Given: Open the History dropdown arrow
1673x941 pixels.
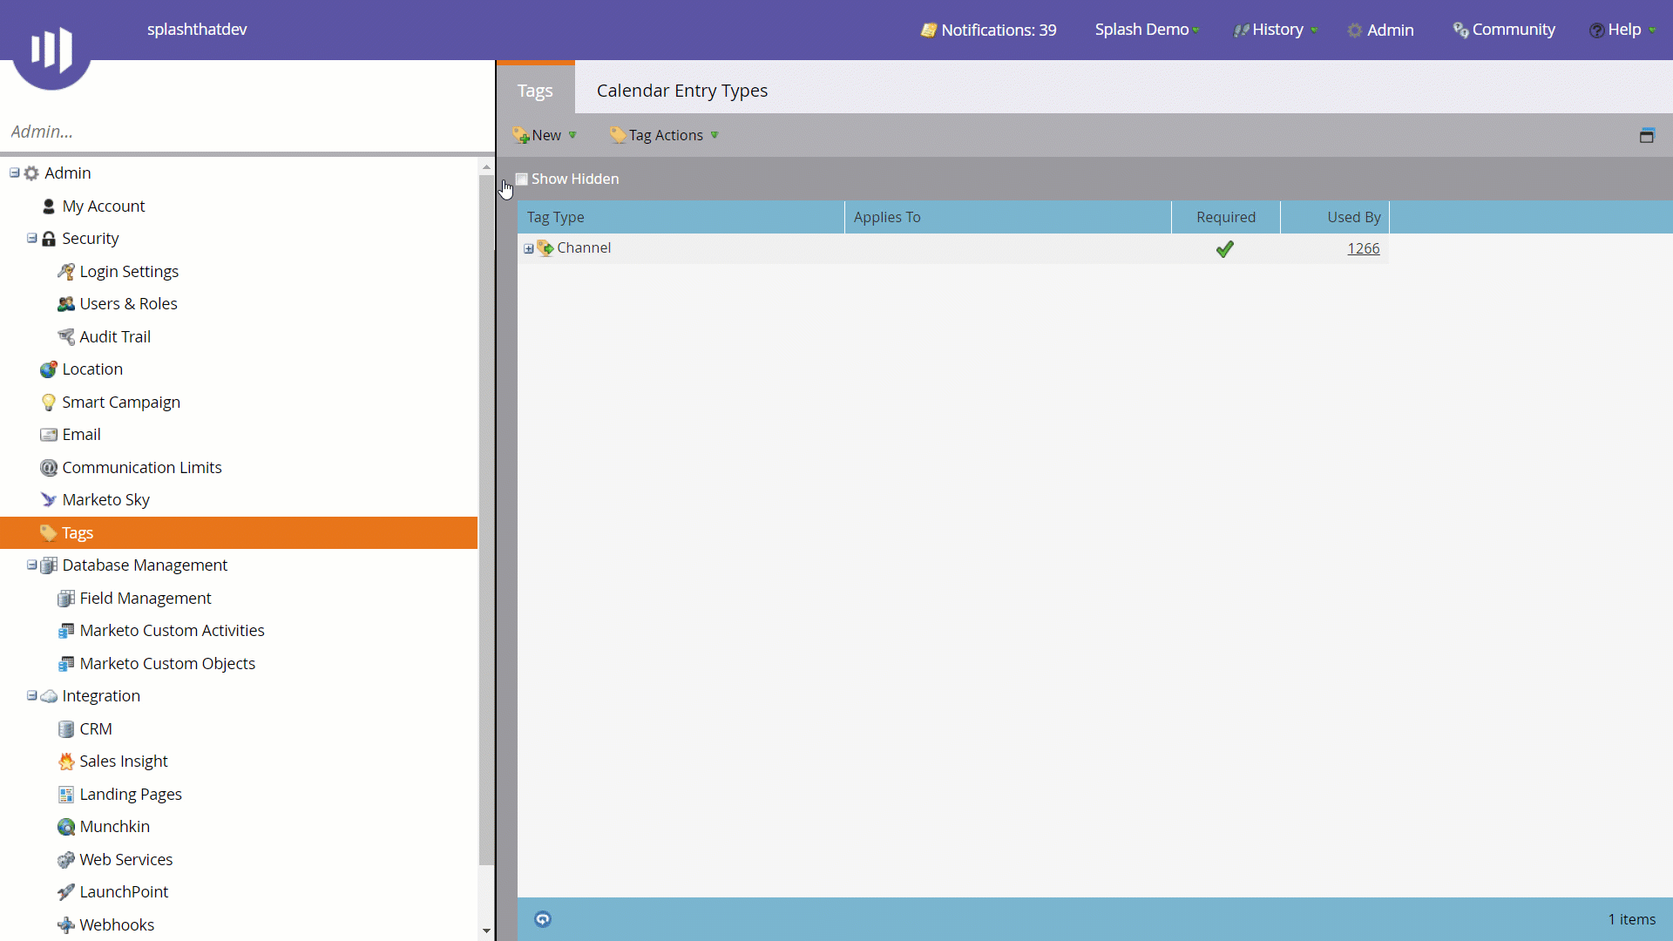Looking at the screenshot, I should click(1314, 30).
